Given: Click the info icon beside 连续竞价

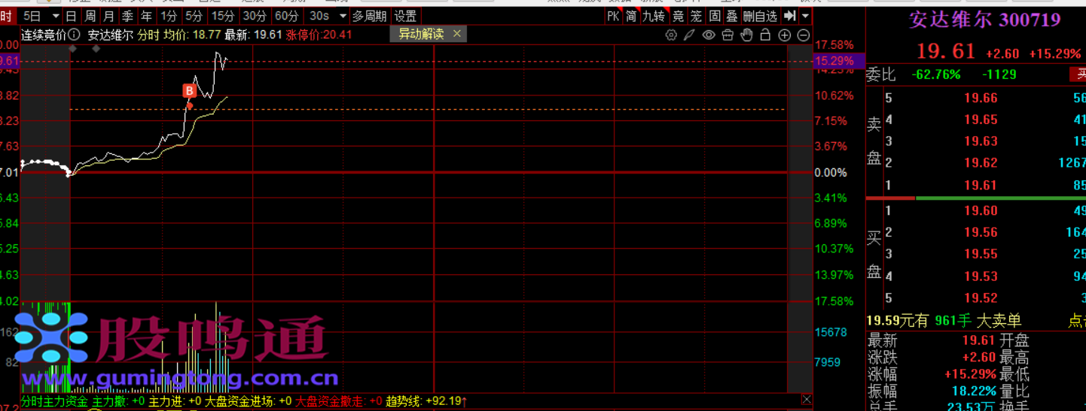Looking at the screenshot, I should click(x=73, y=35).
